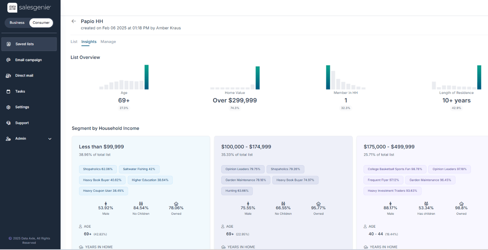Screen dimensions: 488x250
Task: Click the Direct mail icon in sidebar
Action: [8, 76]
